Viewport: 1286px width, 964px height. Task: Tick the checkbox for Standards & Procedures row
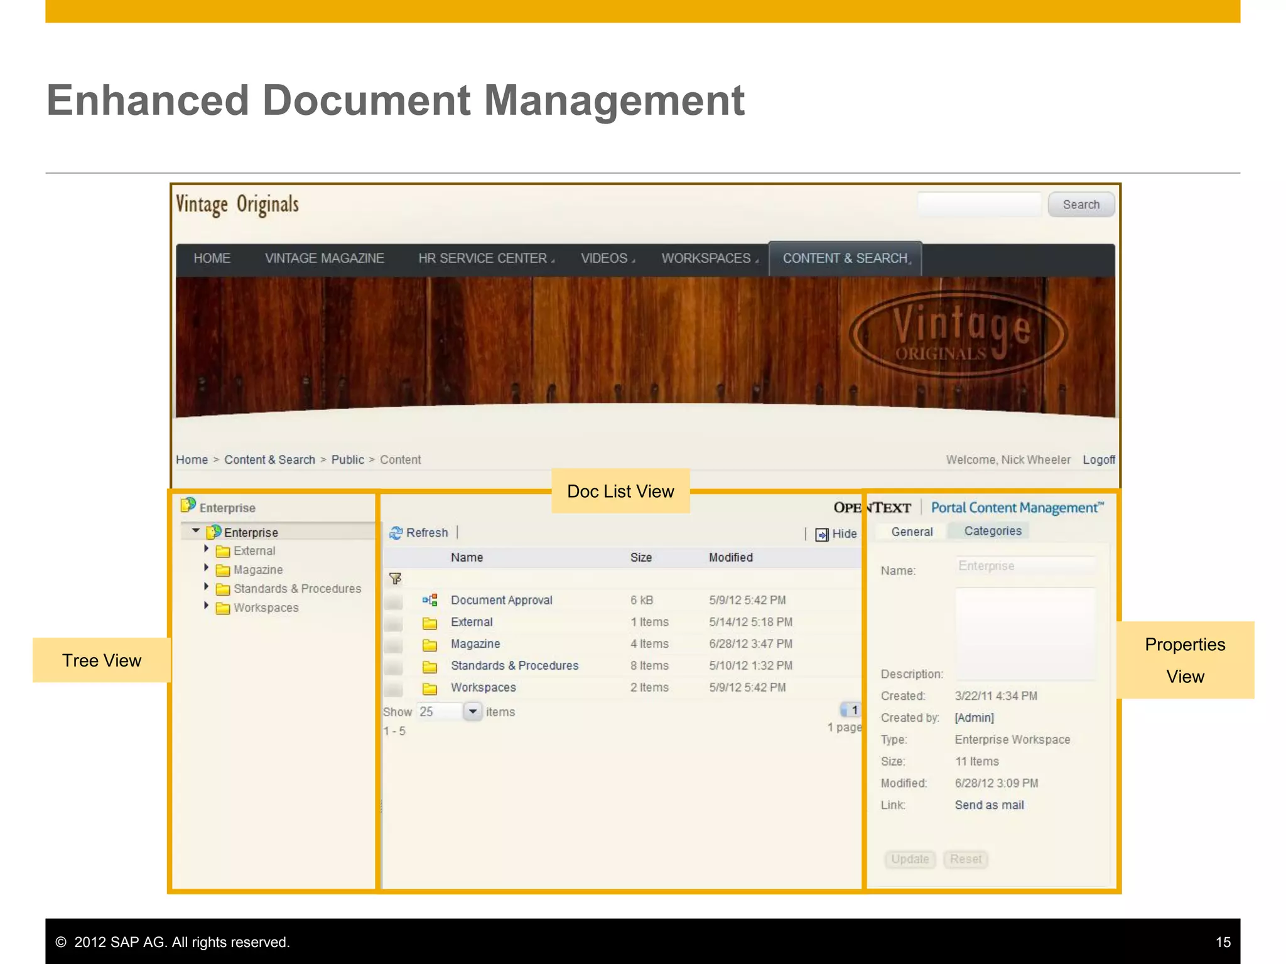[x=394, y=668]
